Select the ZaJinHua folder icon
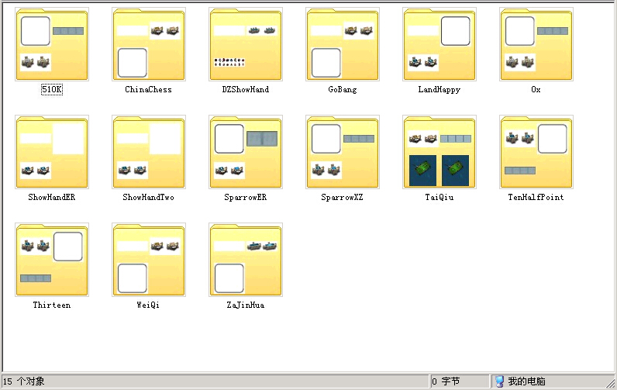Image resolution: width=617 pixels, height=390 pixels. (246, 261)
